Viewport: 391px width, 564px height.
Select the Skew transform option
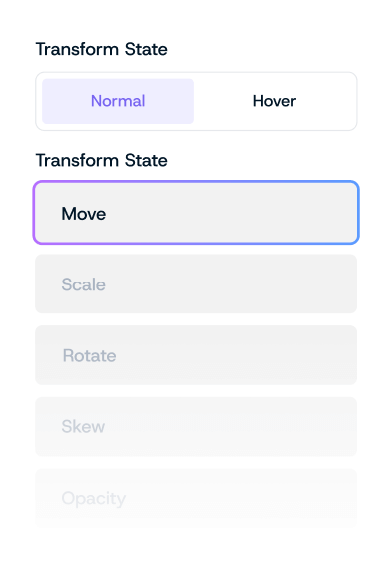click(195, 426)
